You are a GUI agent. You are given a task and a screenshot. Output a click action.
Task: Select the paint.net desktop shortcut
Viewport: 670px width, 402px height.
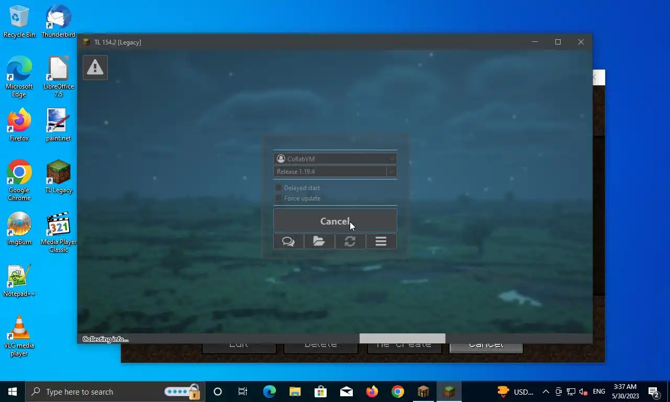coord(58,125)
